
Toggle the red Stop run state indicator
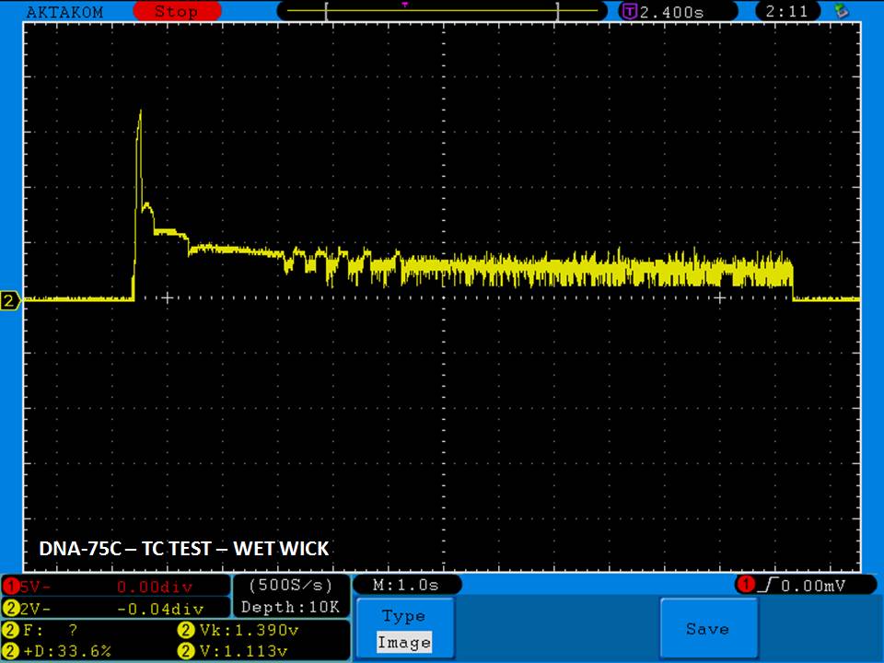point(175,12)
